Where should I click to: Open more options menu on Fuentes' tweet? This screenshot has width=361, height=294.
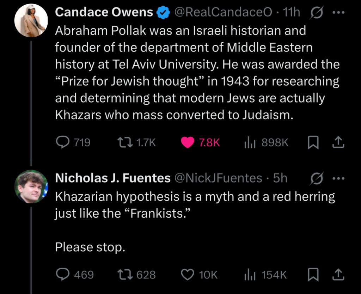click(x=339, y=178)
